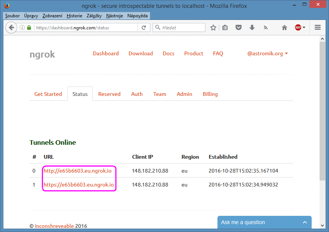This screenshot has height=232, width=329.
Task: Click the scrollbar up arrow
Action: click(x=322, y=39)
